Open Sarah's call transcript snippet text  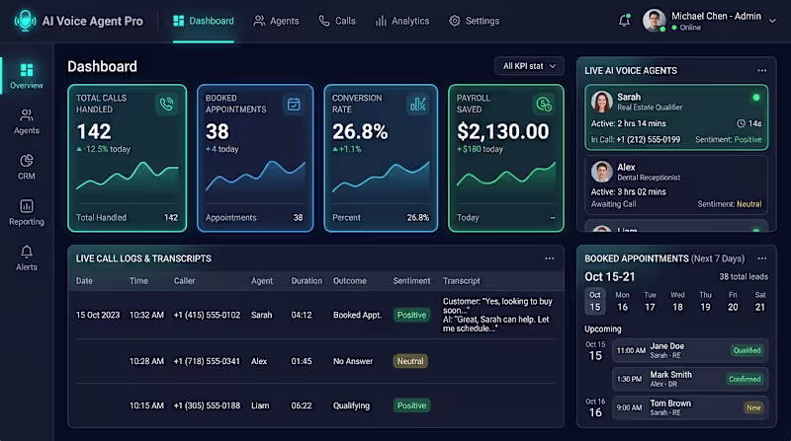tap(498, 315)
